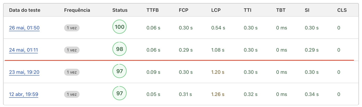The height and width of the screenshot is (107, 362).
Task: Click the CLS column header
Action: click(342, 10)
